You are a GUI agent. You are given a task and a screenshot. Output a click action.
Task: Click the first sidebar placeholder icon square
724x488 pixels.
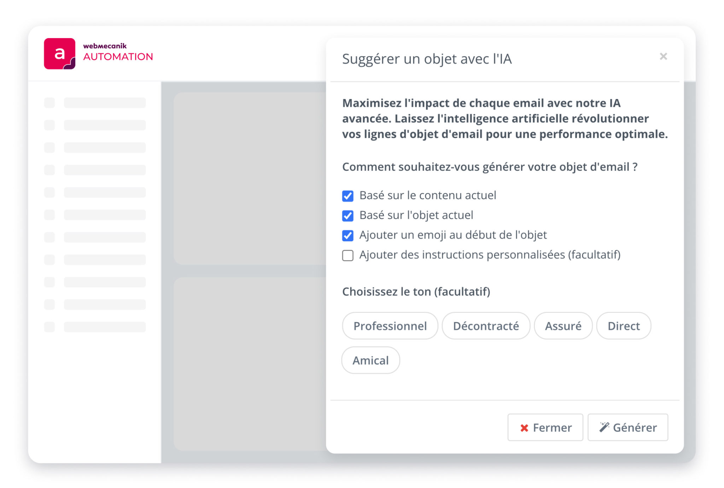coord(49,103)
